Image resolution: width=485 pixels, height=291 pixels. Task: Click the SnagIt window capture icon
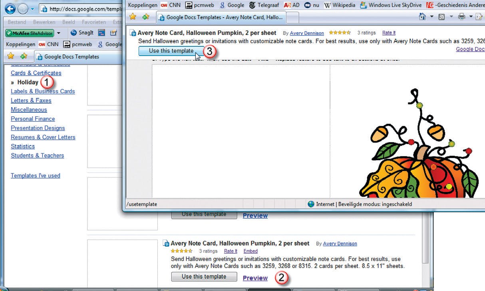point(101,33)
